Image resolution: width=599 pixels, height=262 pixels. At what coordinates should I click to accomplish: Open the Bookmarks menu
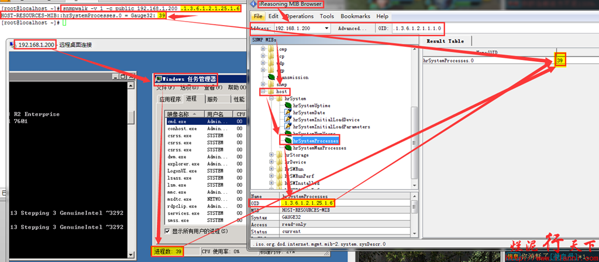pos(355,16)
